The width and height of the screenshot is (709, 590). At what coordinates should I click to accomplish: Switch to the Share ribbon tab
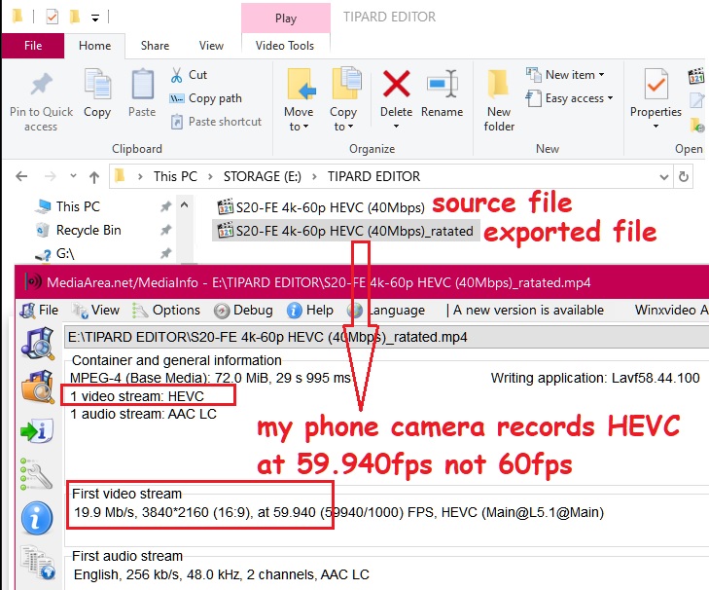[x=155, y=46]
